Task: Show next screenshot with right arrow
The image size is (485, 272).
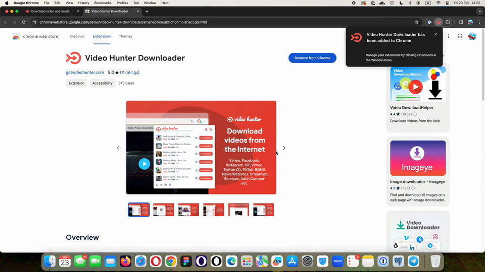Action: pos(284,148)
